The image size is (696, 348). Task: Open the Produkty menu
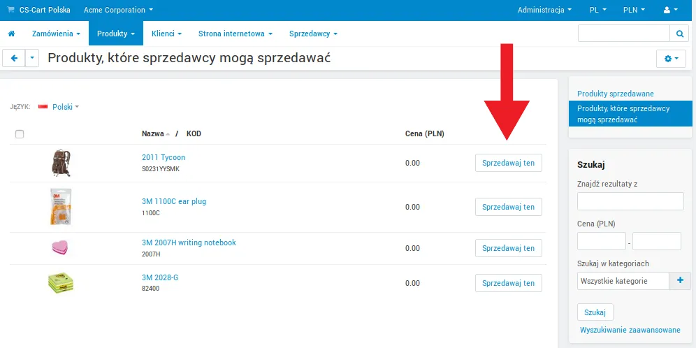116,34
